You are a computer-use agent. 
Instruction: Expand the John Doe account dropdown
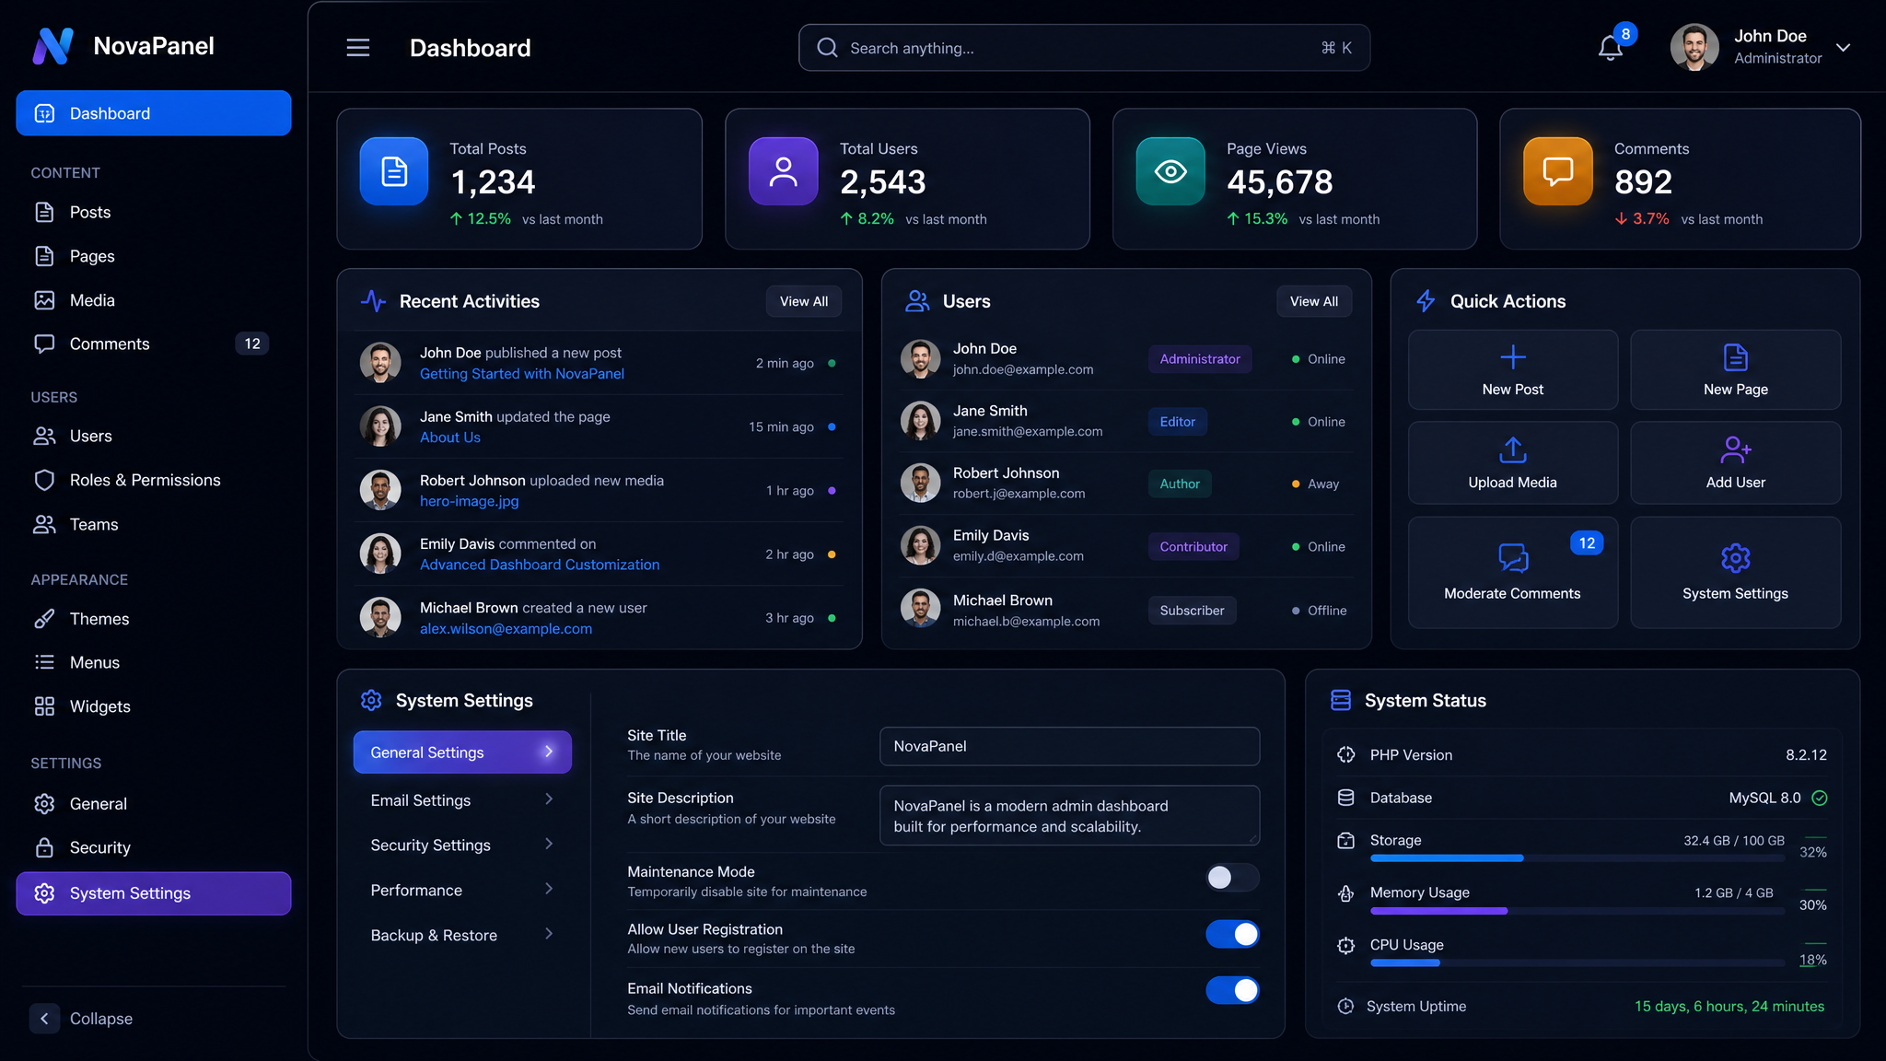tap(1843, 48)
